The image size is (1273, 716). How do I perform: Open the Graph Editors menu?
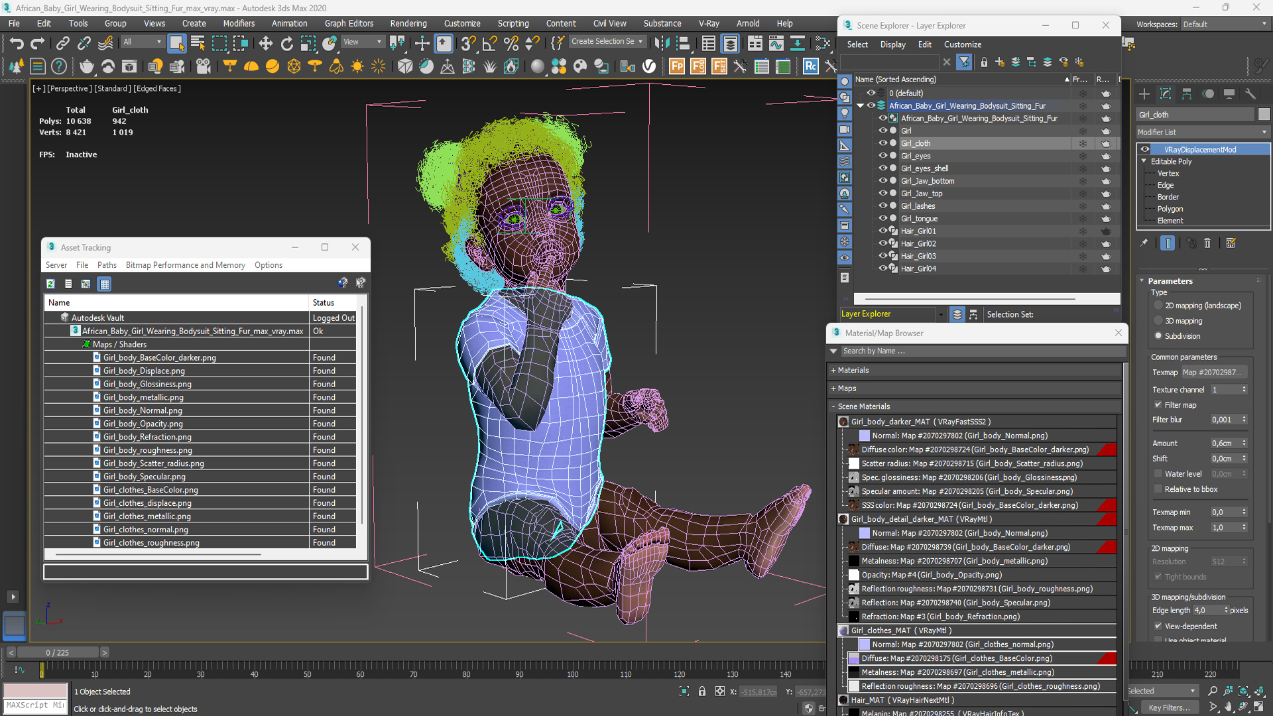[x=349, y=23]
